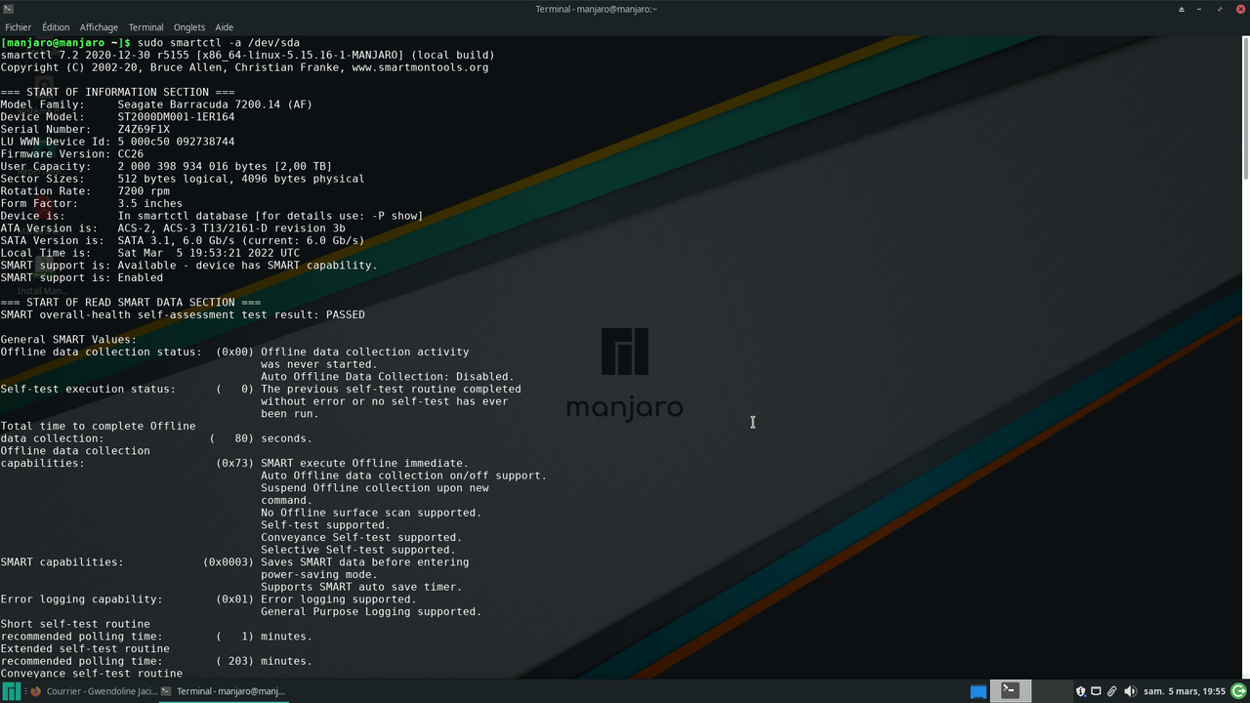Switch to Courrier - Gwendoline taskbar window
The width and height of the screenshot is (1250, 703).
[x=95, y=691]
